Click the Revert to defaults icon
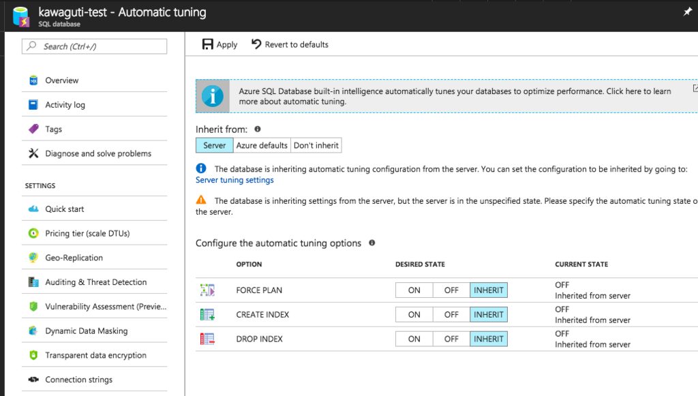This screenshot has height=396, width=698. point(256,44)
